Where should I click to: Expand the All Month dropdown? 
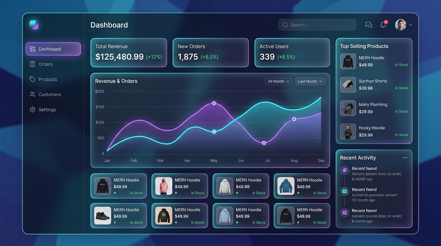[279, 81]
